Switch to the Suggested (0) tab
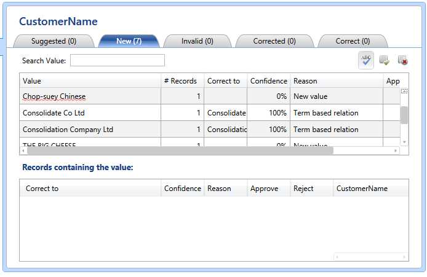This screenshot has width=427, height=277. (54, 41)
